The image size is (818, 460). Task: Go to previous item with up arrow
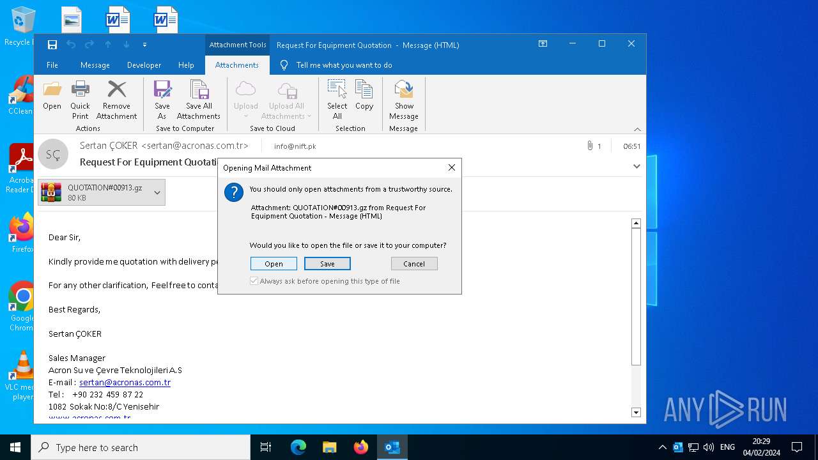point(108,45)
